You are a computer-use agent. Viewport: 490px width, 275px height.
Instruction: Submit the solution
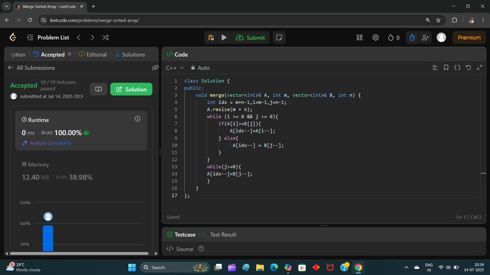tap(250, 37)
